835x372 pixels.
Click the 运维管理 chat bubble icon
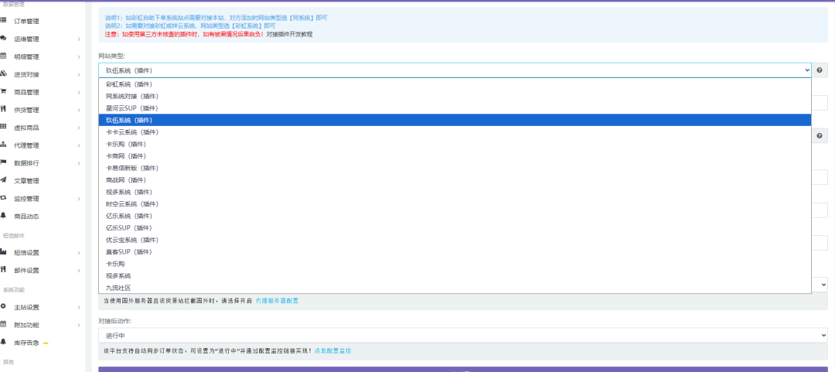pyautogui.click(x=4, y=38)
